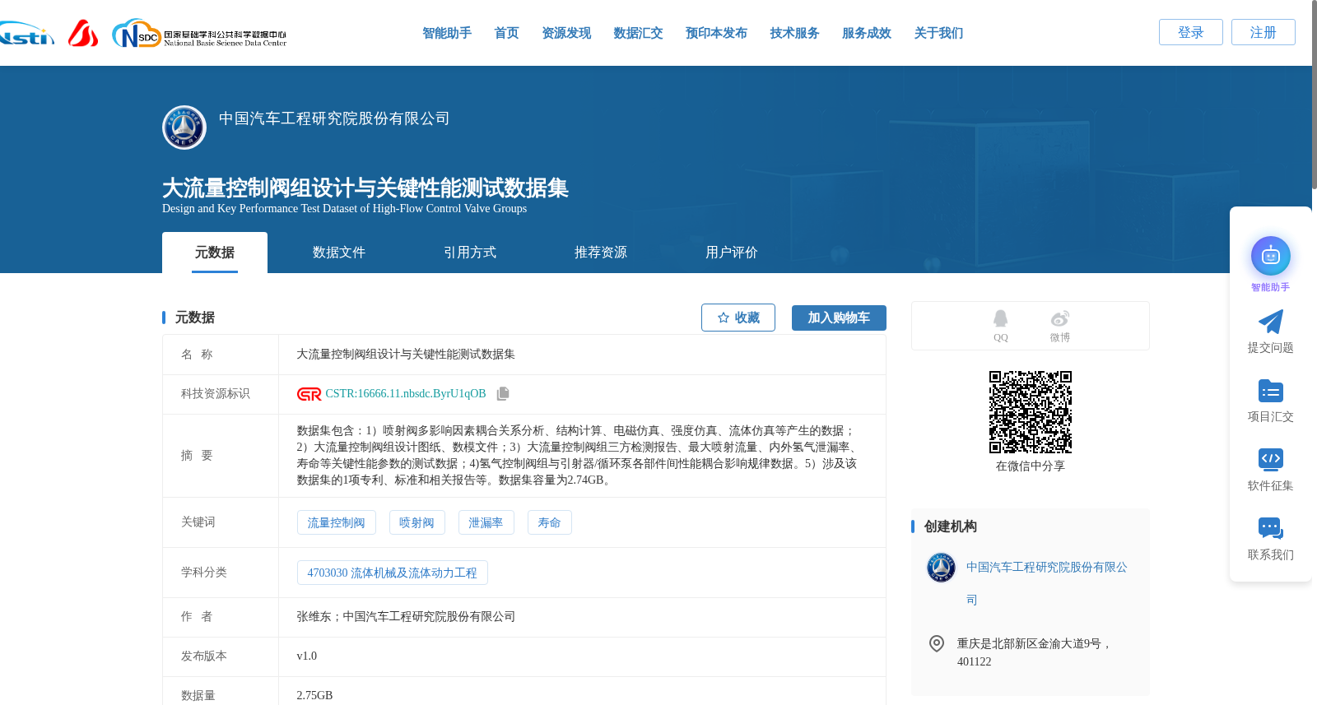The image size is (1317, 705).
Task: Go to 首页 in top navigation
Action: 507,33
